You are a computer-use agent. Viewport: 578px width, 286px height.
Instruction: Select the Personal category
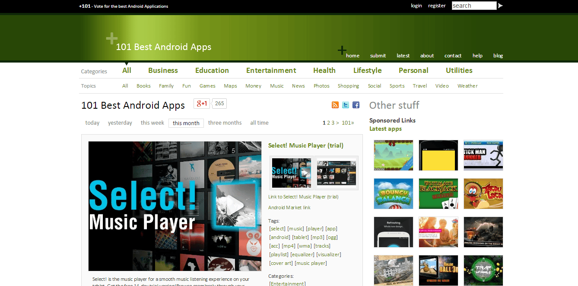click(413, 70)
